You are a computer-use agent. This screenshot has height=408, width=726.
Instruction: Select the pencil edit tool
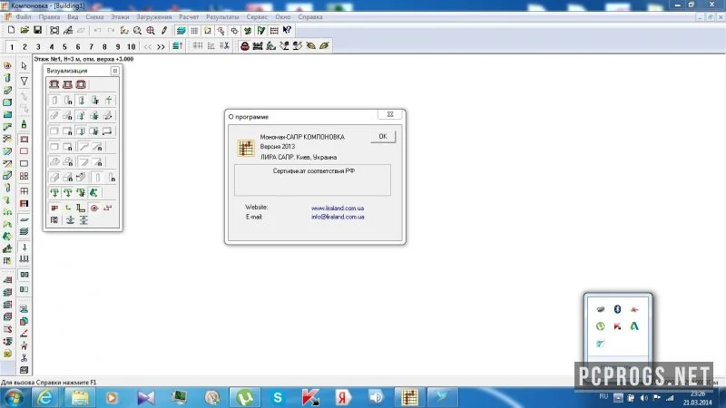click(x=164, y=31)
